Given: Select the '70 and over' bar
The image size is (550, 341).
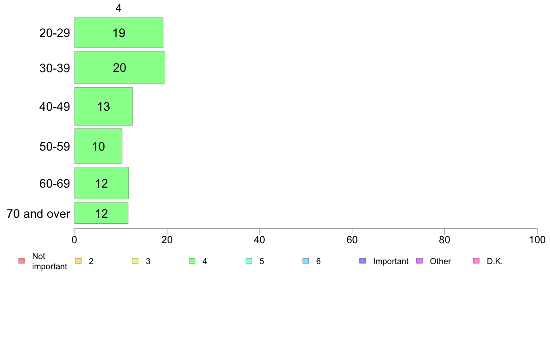Looking at the screenshot, I should [101, 213].
